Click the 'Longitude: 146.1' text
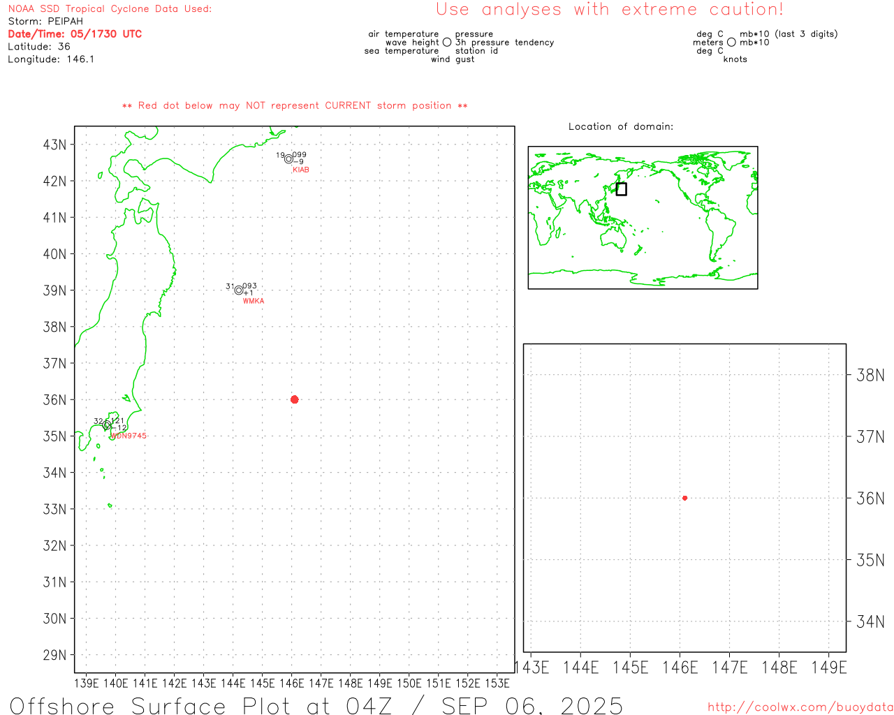 (x=51, y=59)
